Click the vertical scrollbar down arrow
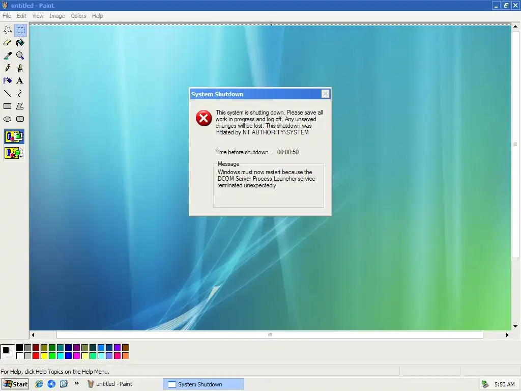Image resolution: width=521 pixels, height=391 pixels. (515, 326)
